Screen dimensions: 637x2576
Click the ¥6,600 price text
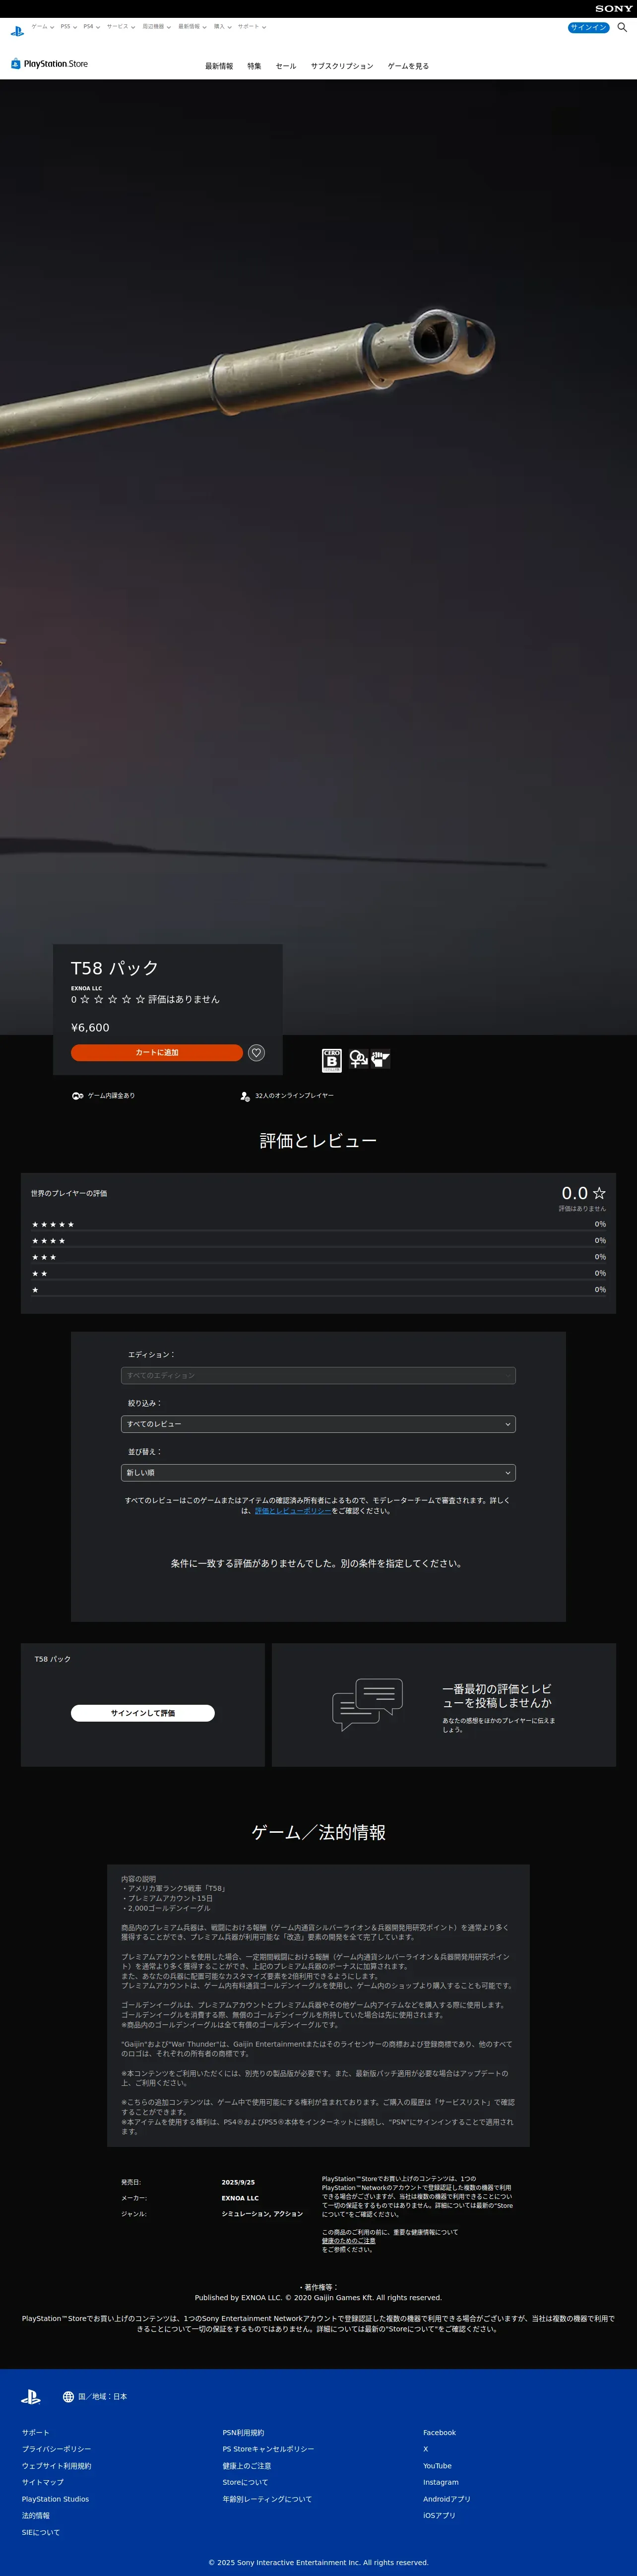[x=90, y=1027]
